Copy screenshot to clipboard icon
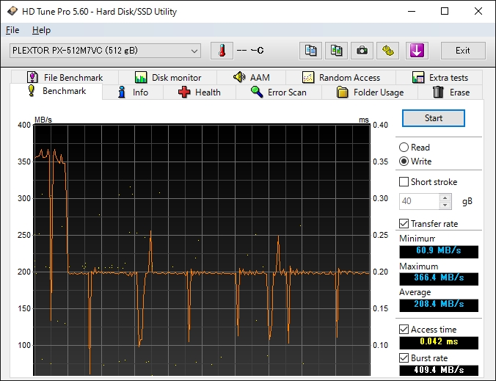Image resolution: width=496 pixels, height=381 pixels. pos(336,51)
